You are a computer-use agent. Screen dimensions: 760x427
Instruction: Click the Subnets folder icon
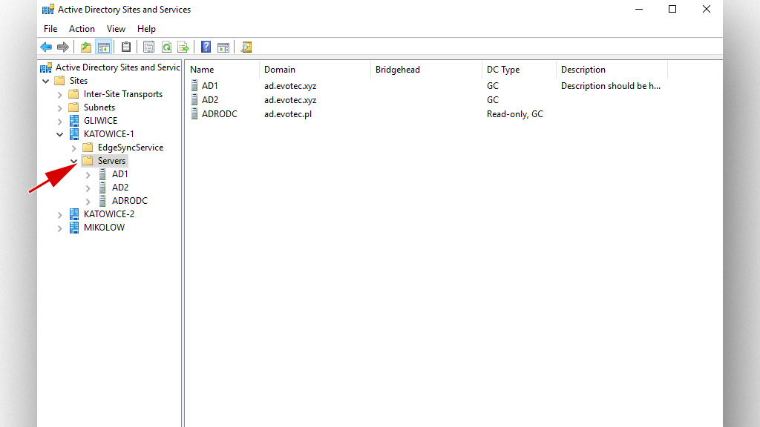(73, 107)
